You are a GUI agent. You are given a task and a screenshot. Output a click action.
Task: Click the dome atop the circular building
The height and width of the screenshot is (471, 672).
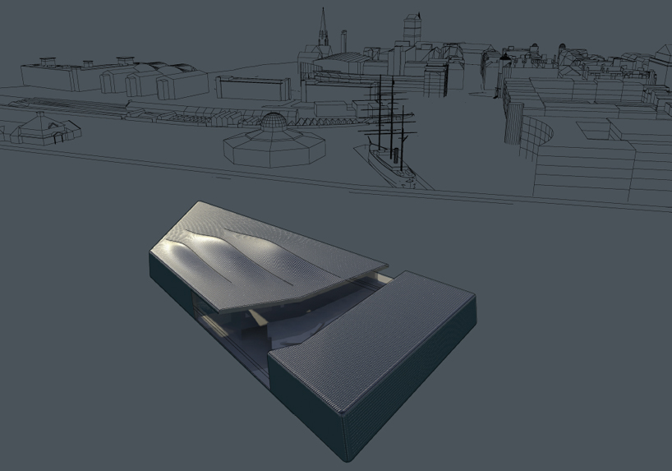coord(274,122)
